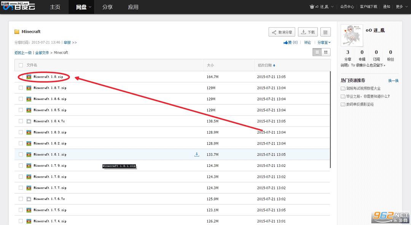The image size is (411, 225).
Task: Check the box for Minecraft 1.8.1.zip
Action: pos(21,155)
